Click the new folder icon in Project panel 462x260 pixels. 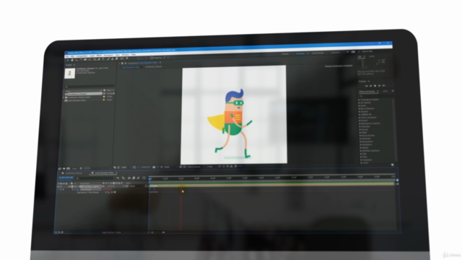(64, 168)
